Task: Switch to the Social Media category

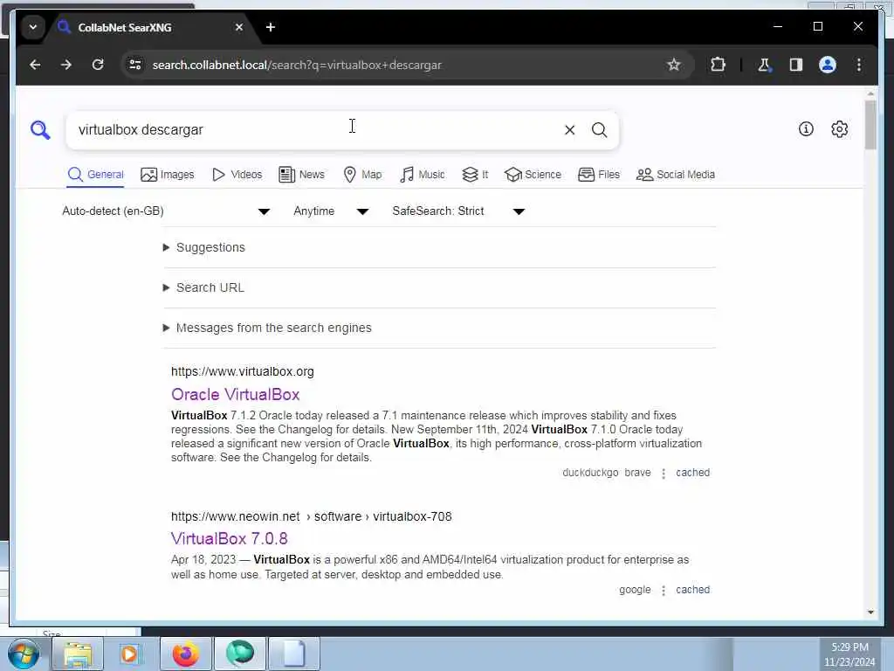Action: (x=676, y=175)
